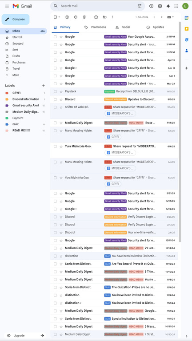The height and width of the screenshot is (341, 192).
Task: Open Inbox folder with 686 unread
Action: point(24,31)
